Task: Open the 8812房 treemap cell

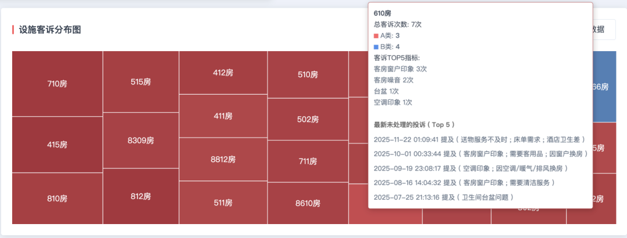Action: (x=223, y=159)
